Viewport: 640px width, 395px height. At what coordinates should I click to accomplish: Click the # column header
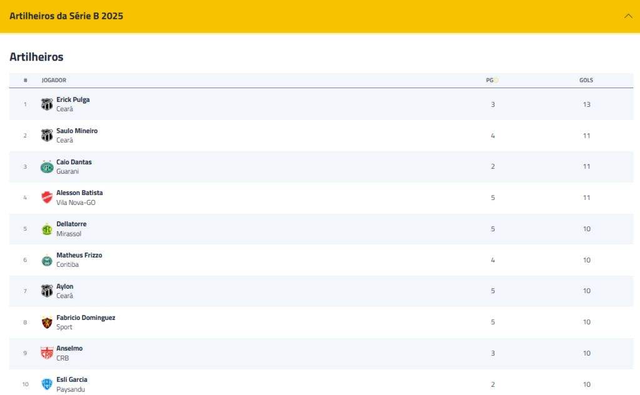(25, 81)
